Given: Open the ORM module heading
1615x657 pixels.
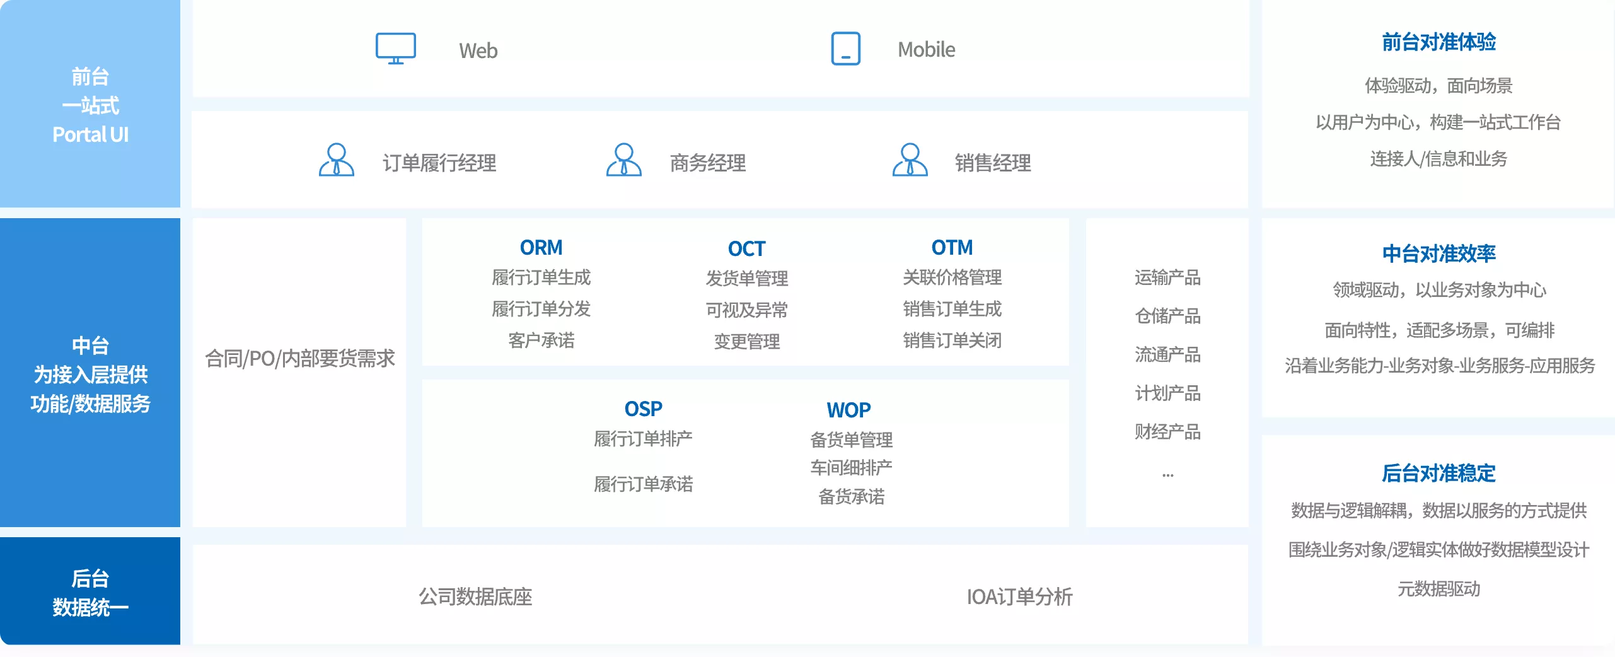Looking at the screenshot, I should [x=541, y=248].
